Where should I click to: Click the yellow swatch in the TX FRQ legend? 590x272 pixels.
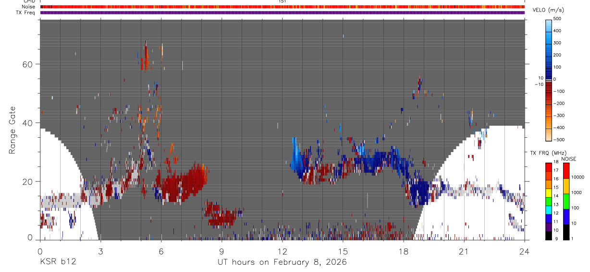[549, 193]
